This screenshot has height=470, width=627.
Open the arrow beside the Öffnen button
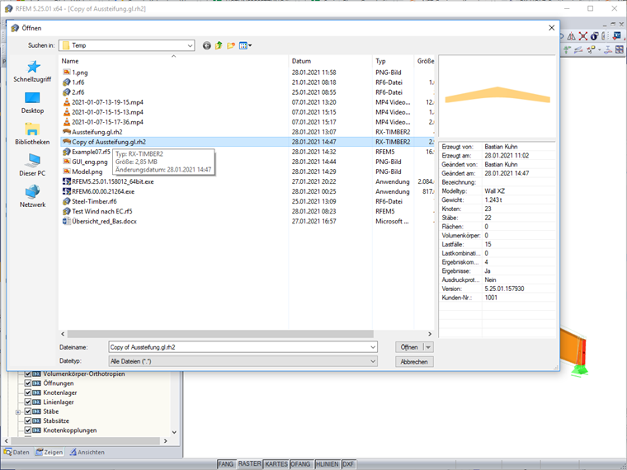pyautogui.click(x=428, y=347)
